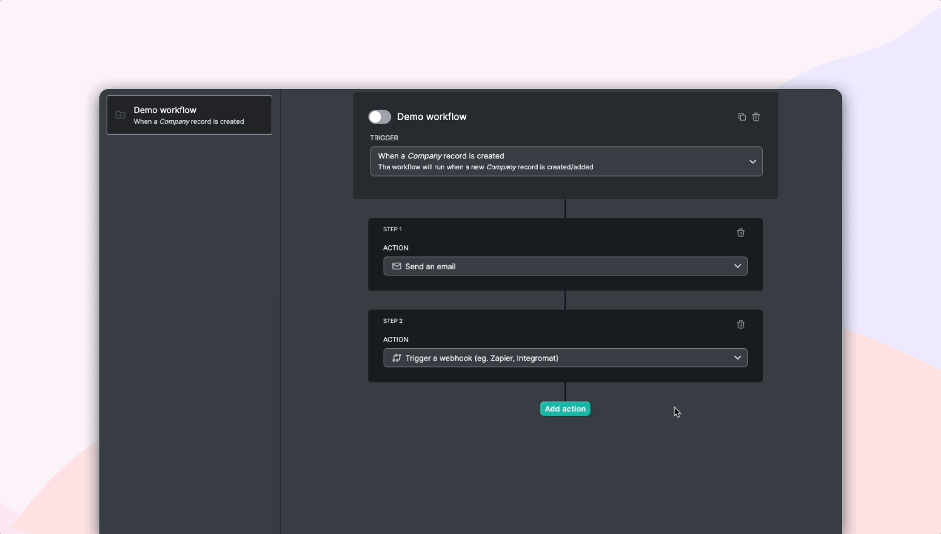941x534 pixels.
Task: Click the duplicate workflow icon
Action: [x=741, y=117]
